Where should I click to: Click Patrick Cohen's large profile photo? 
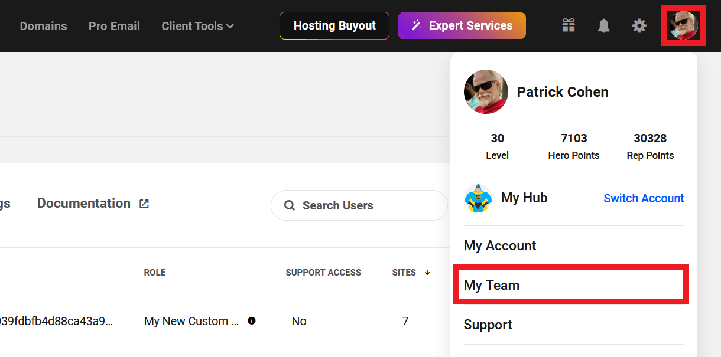pyautogui.click(x=486, y=92)
